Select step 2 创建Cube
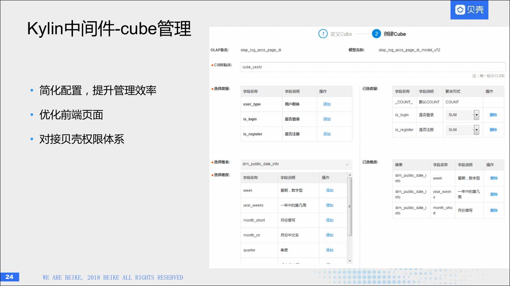This screenshot has height=286, width=510. click(x=389, y=34)
